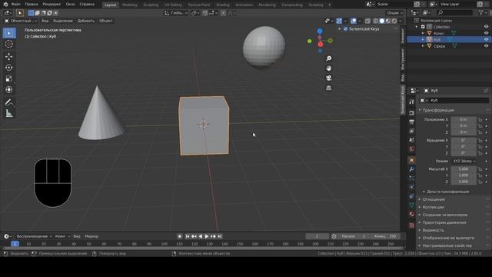Select the Annotate pencil tool
This screenshot has width=492, height=277.
click(9, 102)
